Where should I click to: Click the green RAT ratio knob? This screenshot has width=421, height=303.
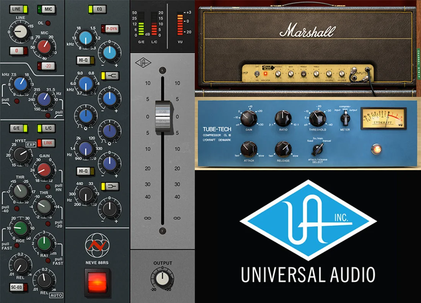44,243
